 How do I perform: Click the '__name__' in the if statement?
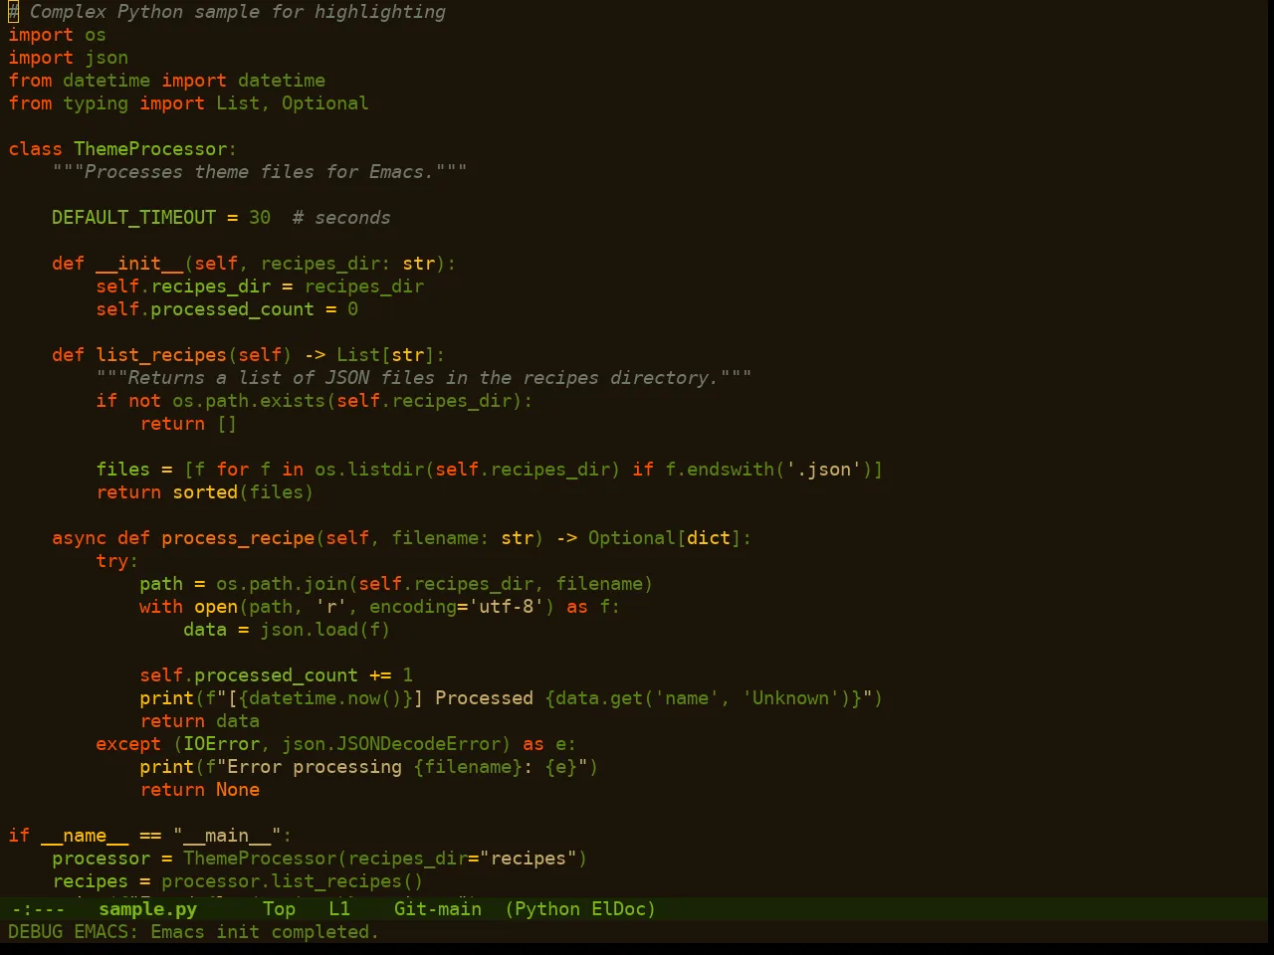pos(85,836)
